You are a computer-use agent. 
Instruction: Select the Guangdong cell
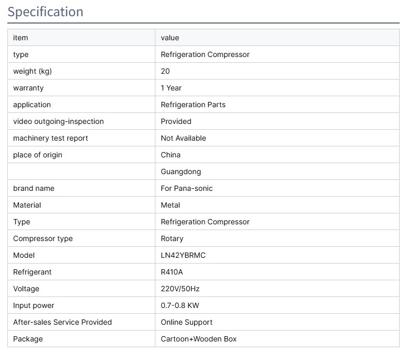click(x=181, y=172)
